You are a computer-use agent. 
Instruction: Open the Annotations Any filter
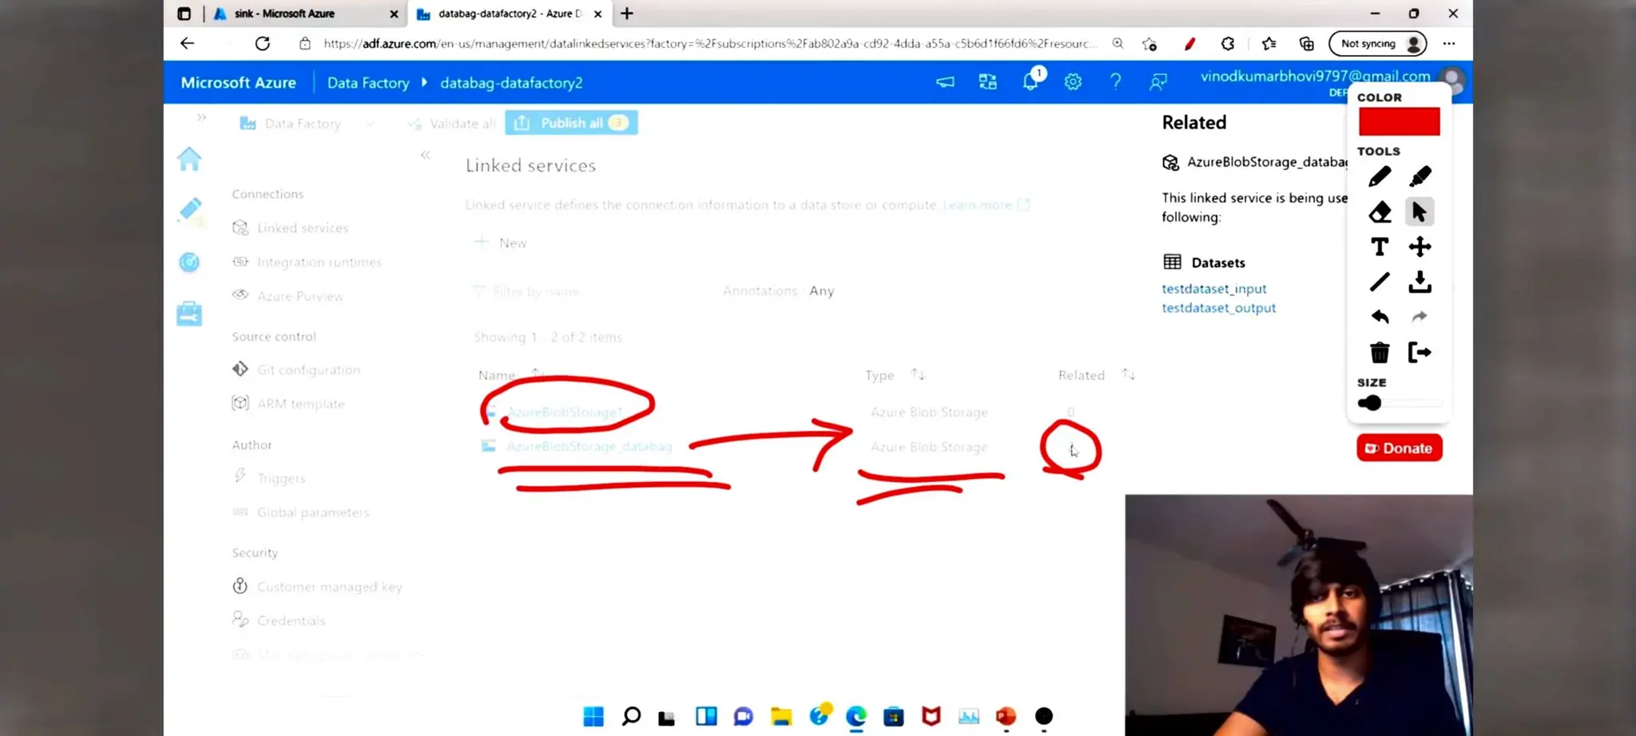(x=779, y=291)
